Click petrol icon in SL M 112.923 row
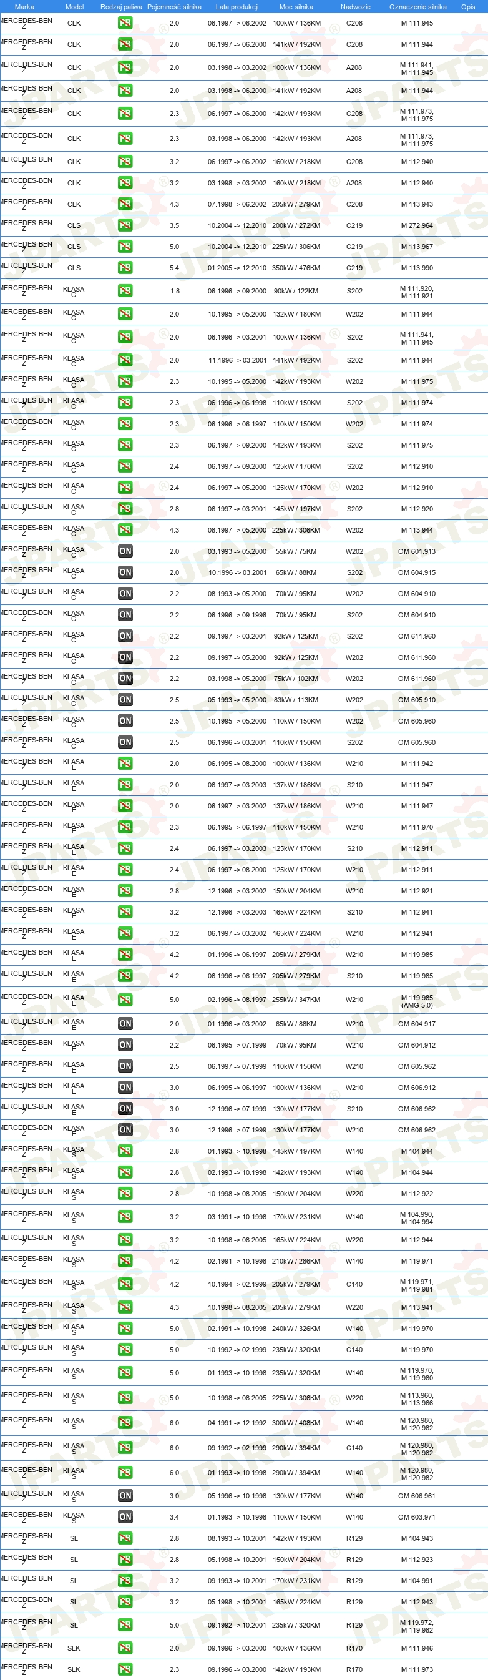Viewport: 488px width, 1680px height. [125, 1560]
